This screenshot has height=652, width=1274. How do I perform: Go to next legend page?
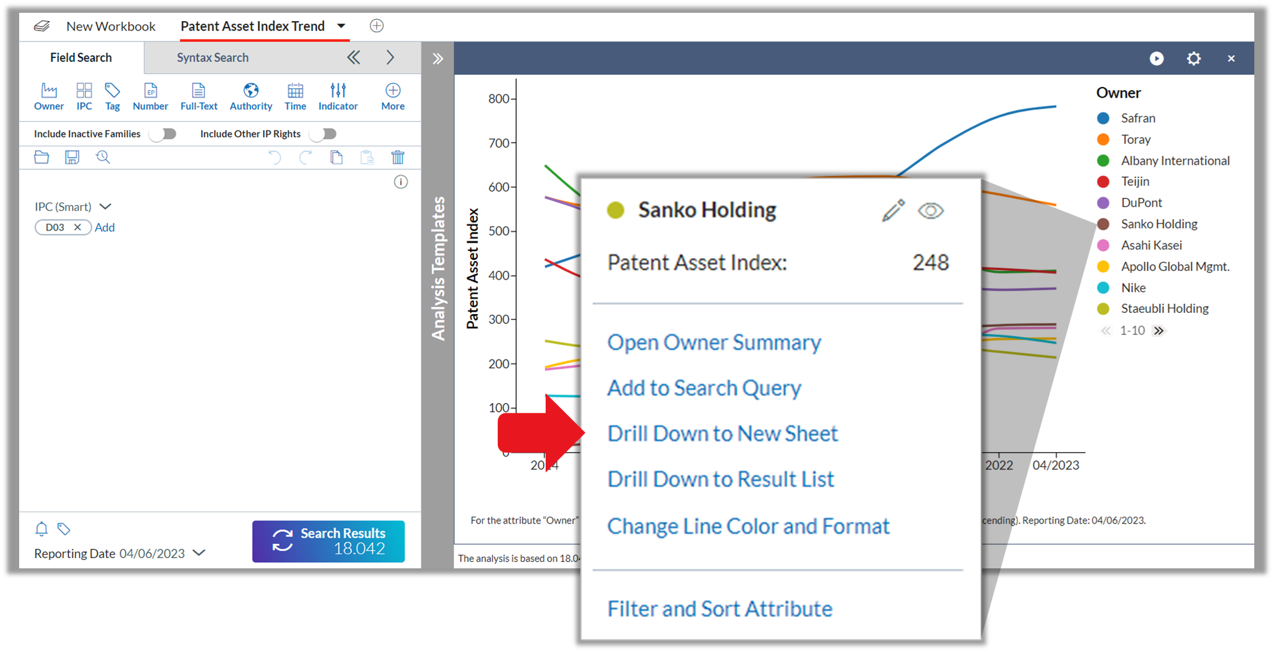point(1158,331)
